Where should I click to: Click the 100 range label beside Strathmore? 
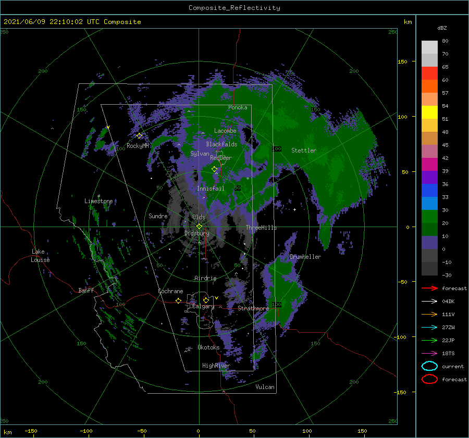point(277,304)
